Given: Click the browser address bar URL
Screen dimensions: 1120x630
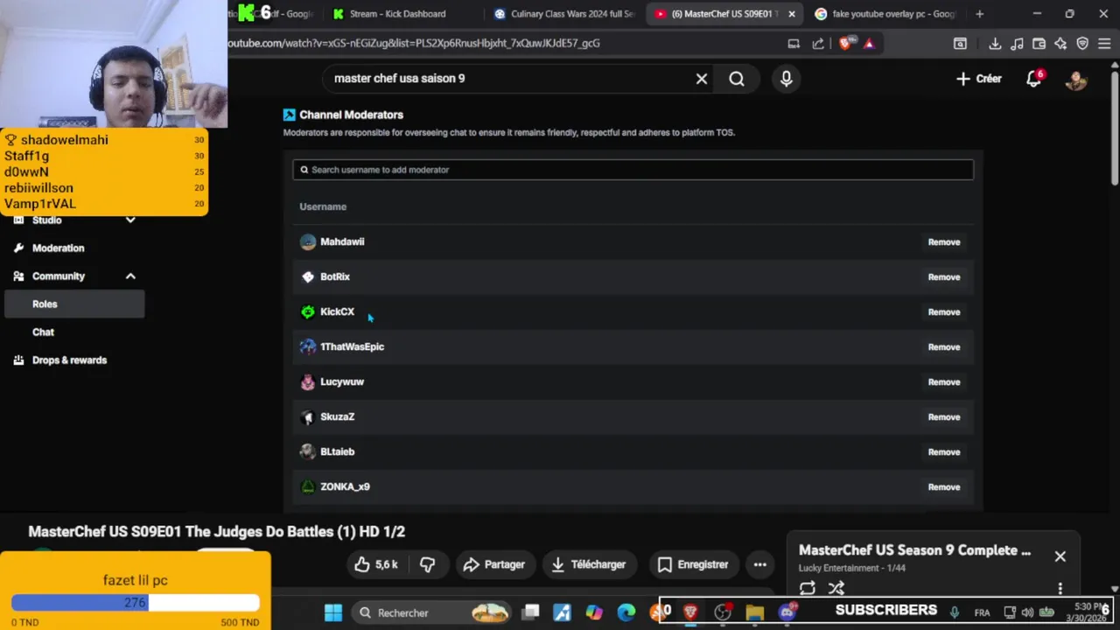Looking at the screenshot, I should (x=413, y=43).
